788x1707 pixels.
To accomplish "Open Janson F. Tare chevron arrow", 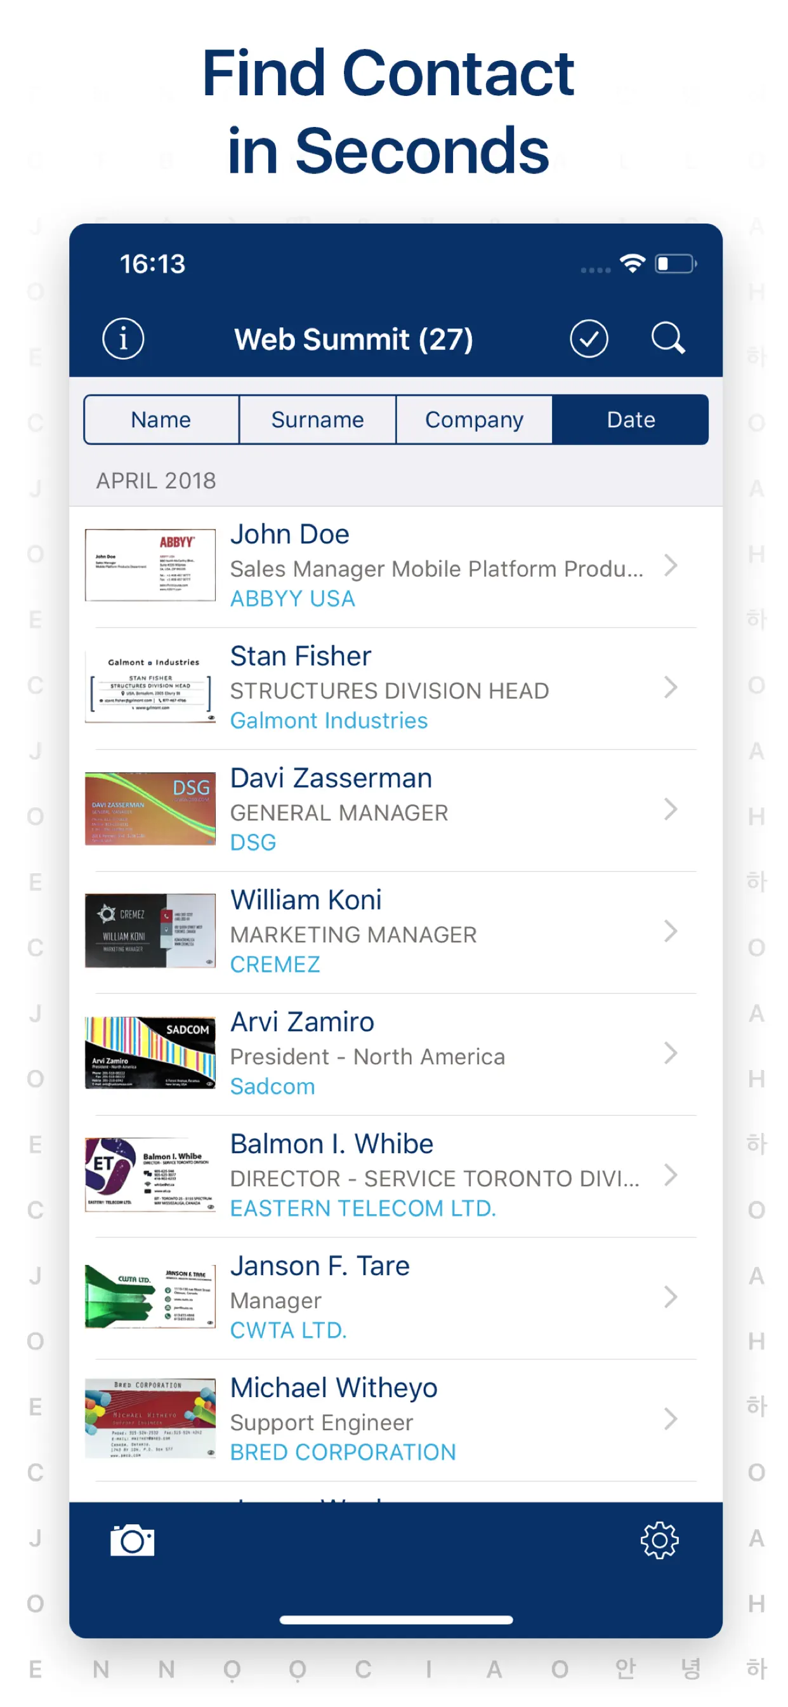I will [671, 1297].
